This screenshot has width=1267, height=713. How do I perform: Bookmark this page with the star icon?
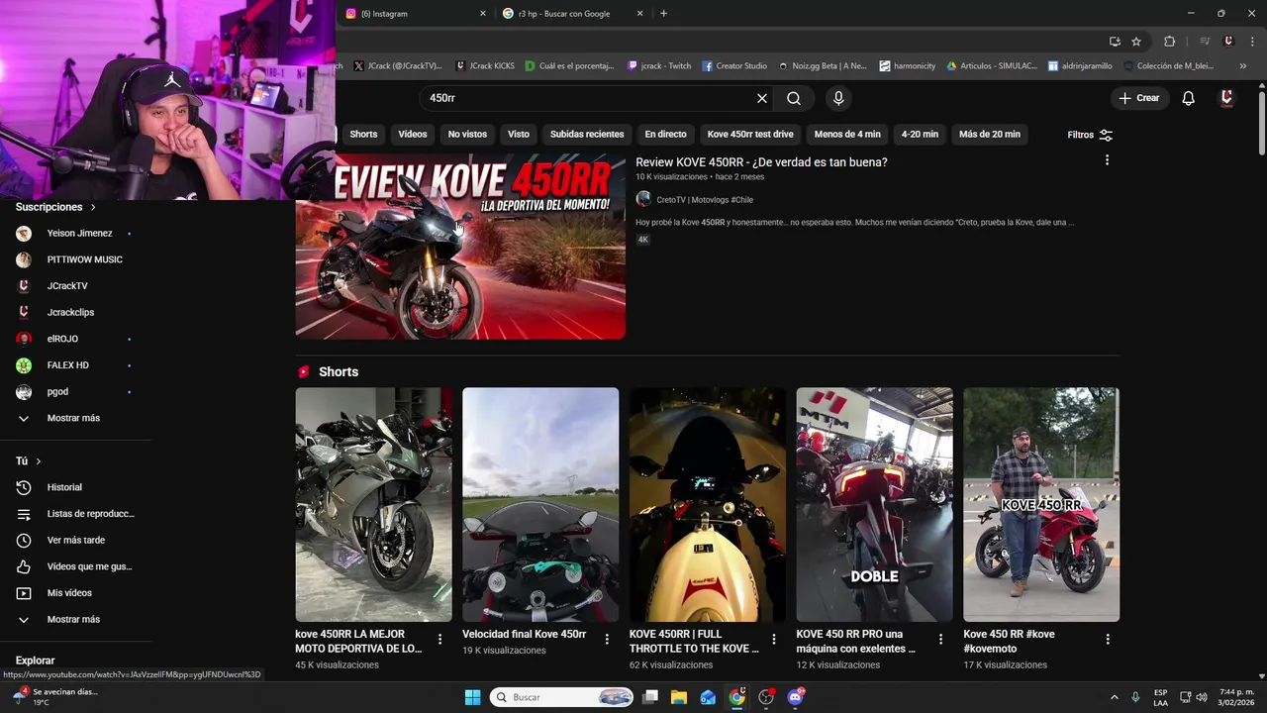(1136, 42)
